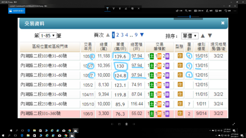Jump to page 9
246x138 pixels.
(x=136, y=35)
